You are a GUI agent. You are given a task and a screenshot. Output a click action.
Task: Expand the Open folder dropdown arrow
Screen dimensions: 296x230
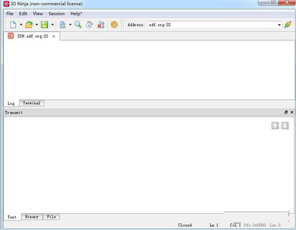coord(37,25)
